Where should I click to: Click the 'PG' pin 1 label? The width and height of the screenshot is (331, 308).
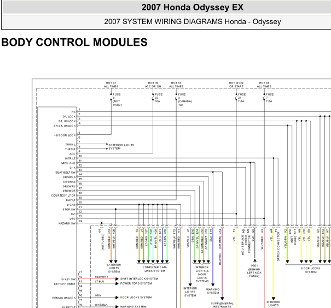(x=73, y=112)
